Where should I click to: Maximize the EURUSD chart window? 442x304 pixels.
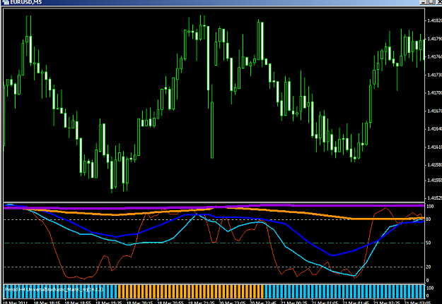tap(431, 2)
